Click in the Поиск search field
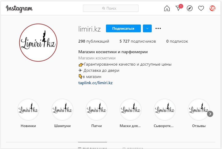 pos(111,9)
